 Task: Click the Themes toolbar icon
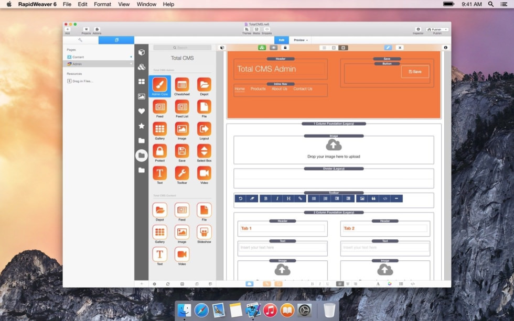(247, 30)
